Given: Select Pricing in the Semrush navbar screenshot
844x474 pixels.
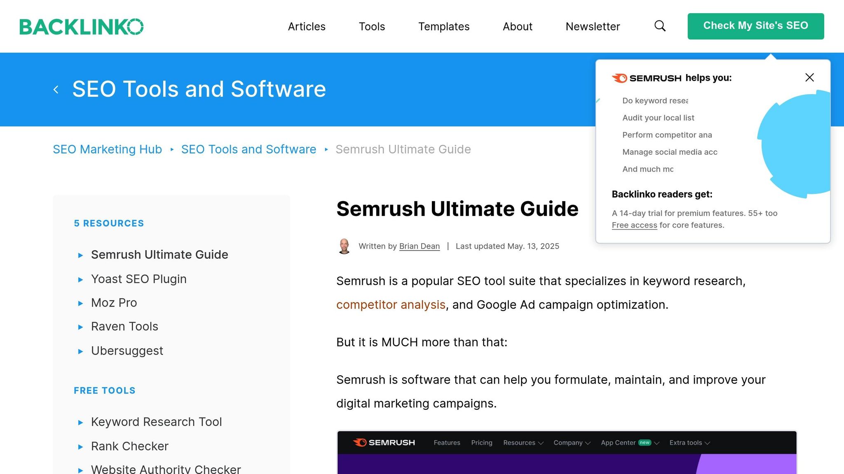Looking at the screenshot, I should tap(481, 443).
